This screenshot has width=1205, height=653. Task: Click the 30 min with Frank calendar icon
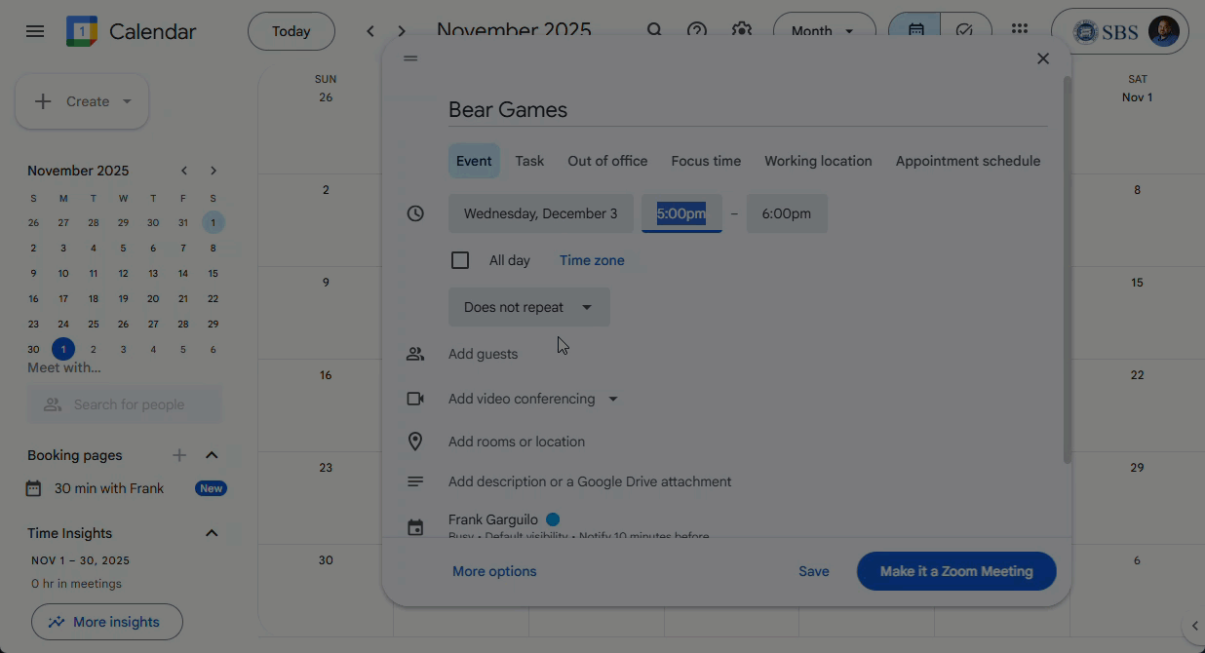tap(34, 488)
